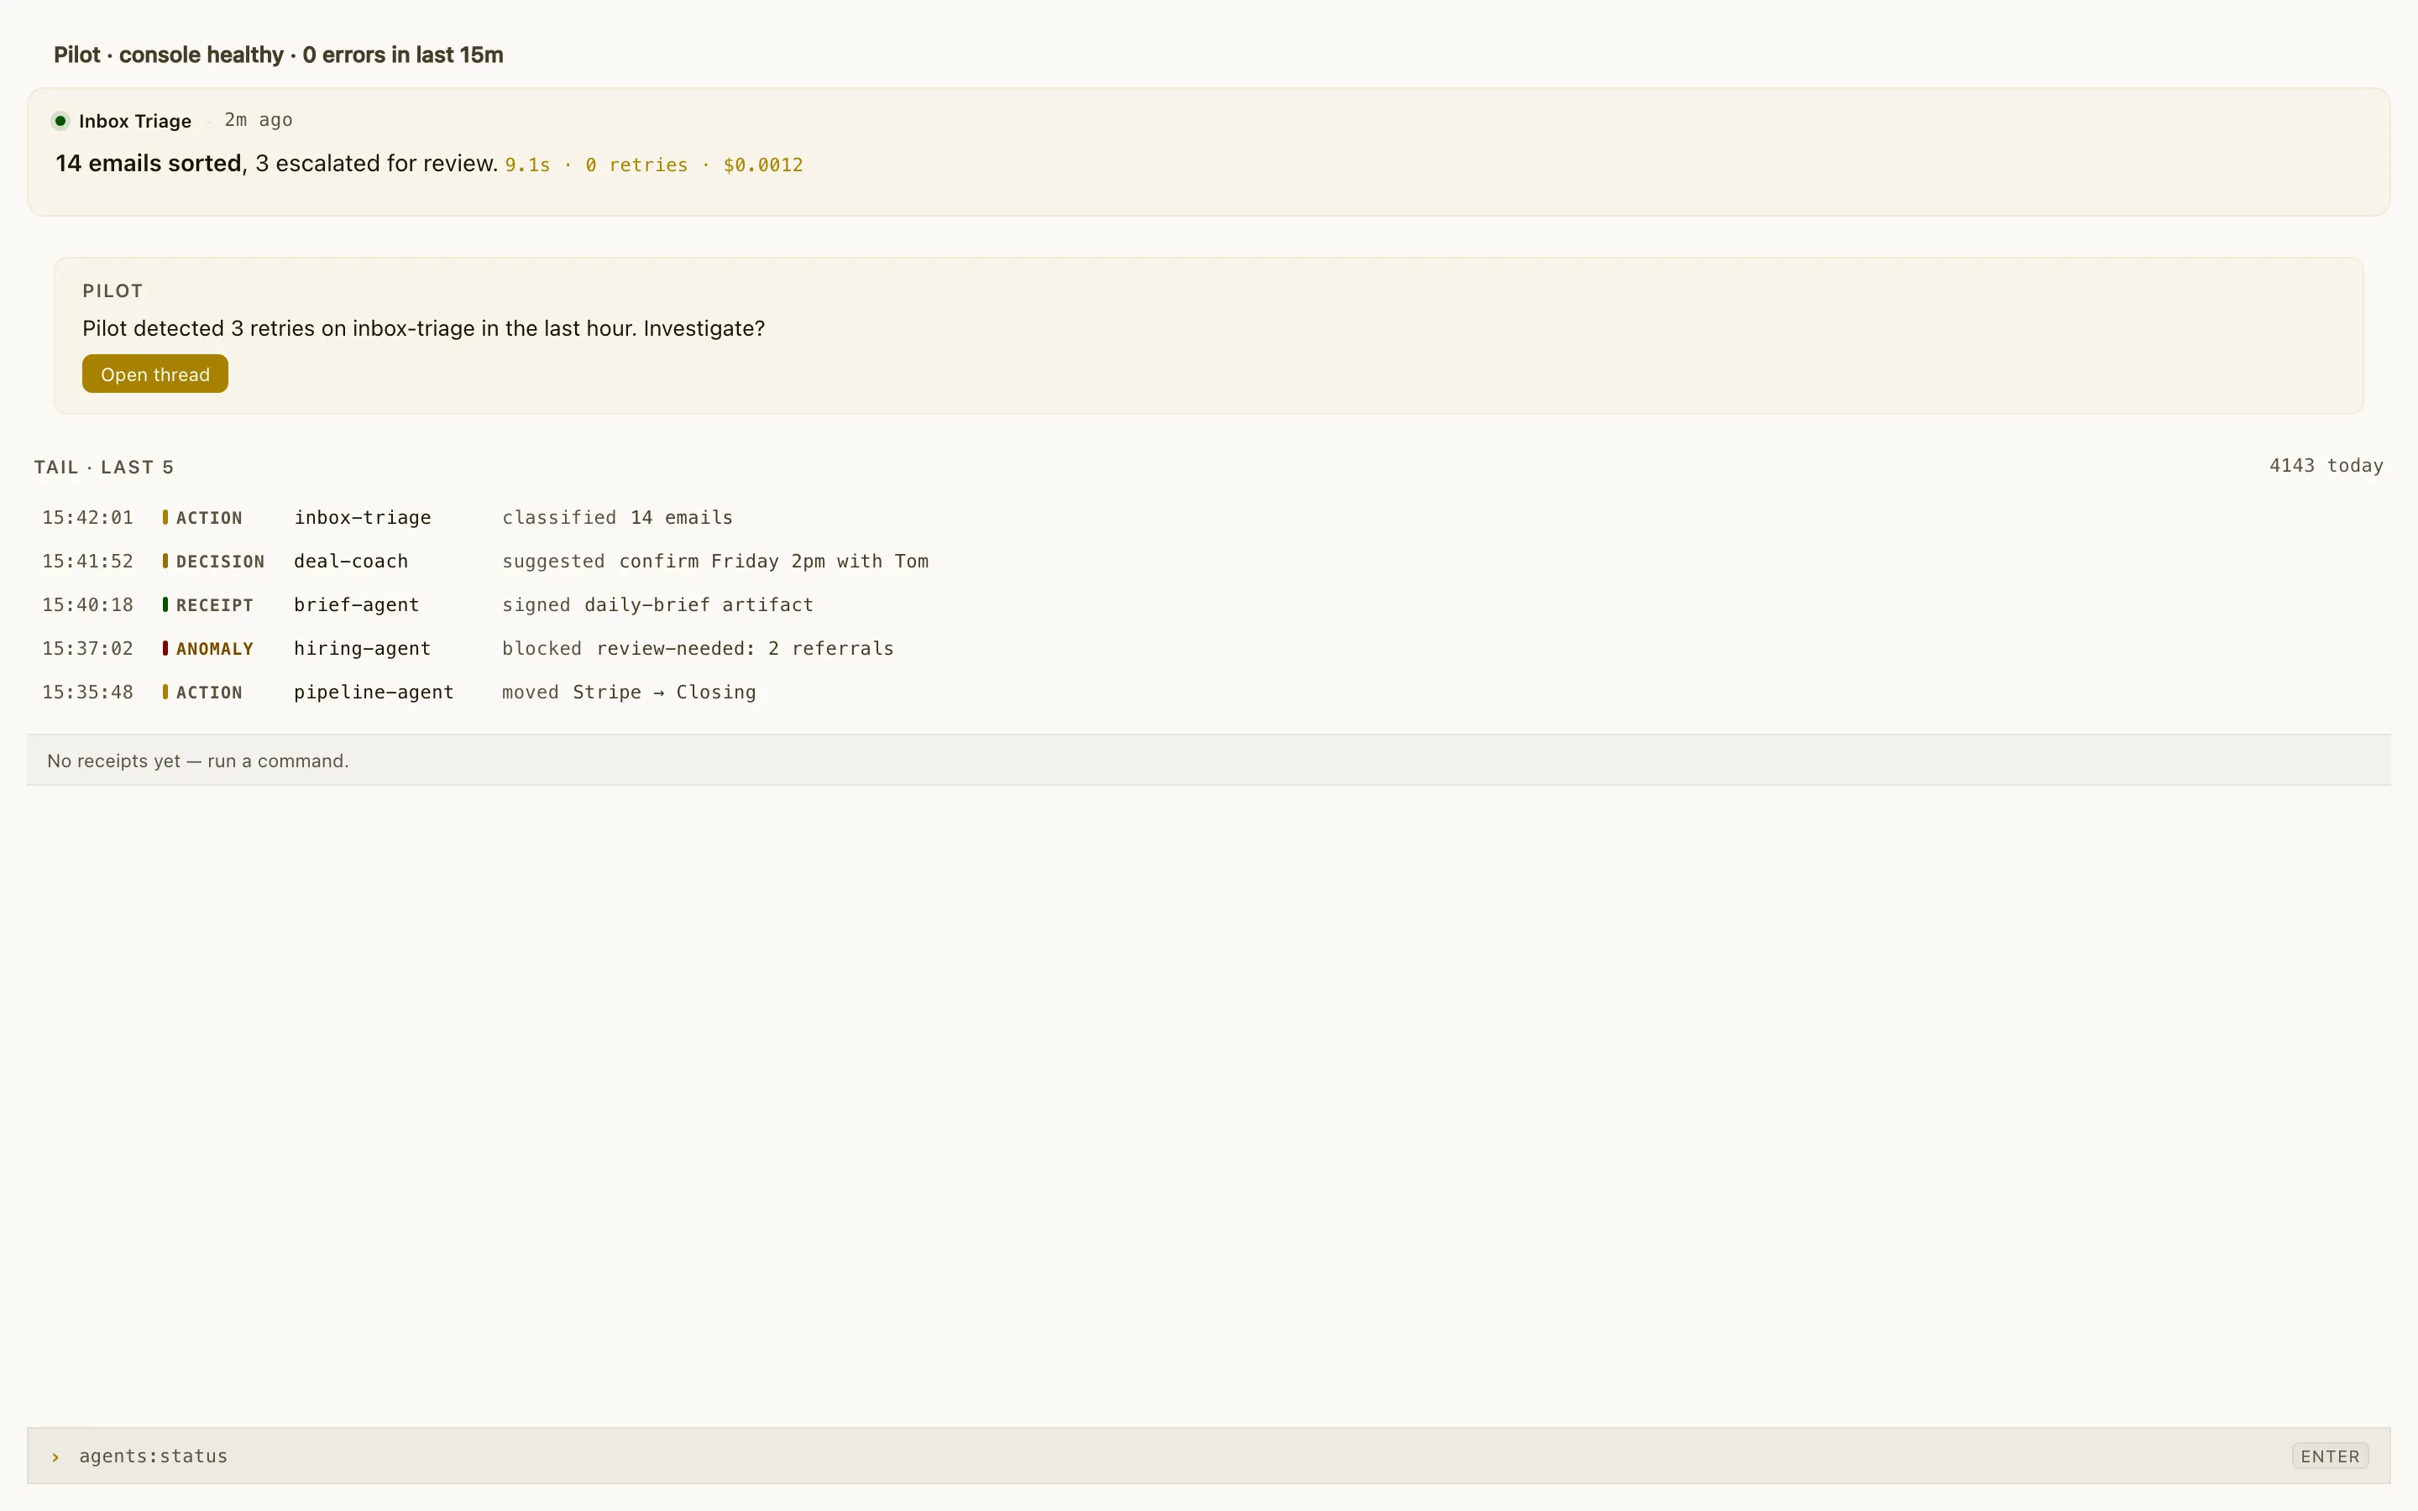Click the '0 retries' metric
This screenshot has height=1511, width=2418.
point(636,165)
